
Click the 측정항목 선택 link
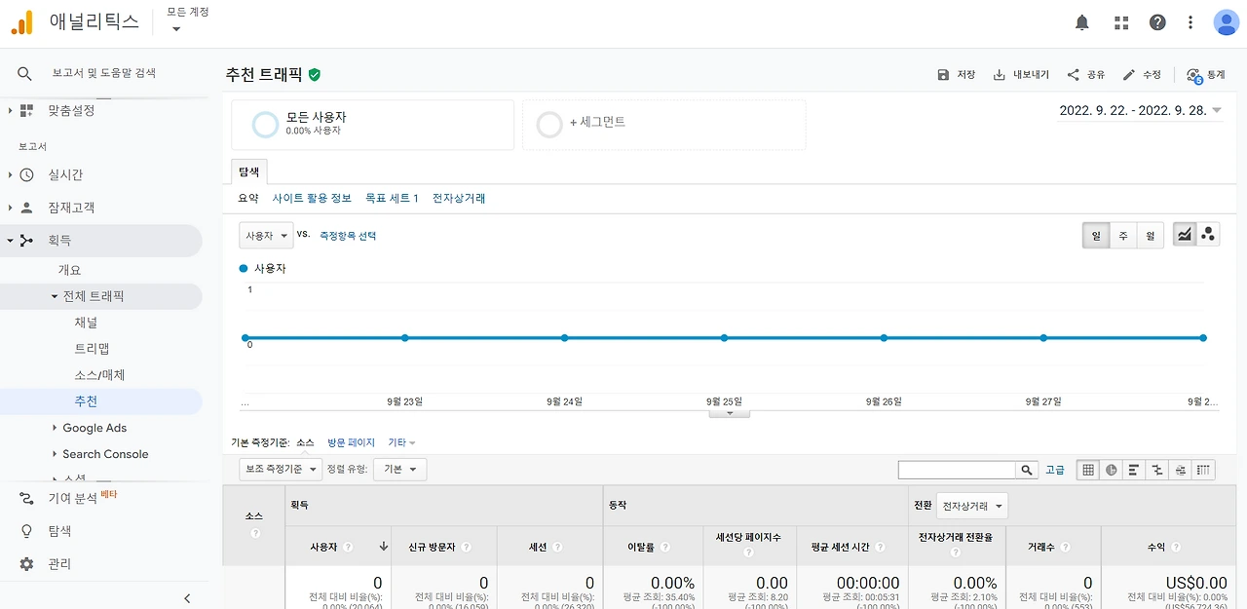click(x=348, y=236)
